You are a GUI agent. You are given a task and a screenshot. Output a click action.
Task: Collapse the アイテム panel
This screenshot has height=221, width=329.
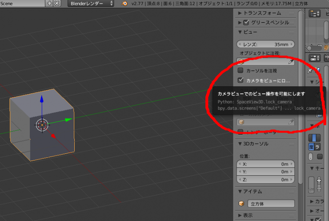click(x=240, y=191)
